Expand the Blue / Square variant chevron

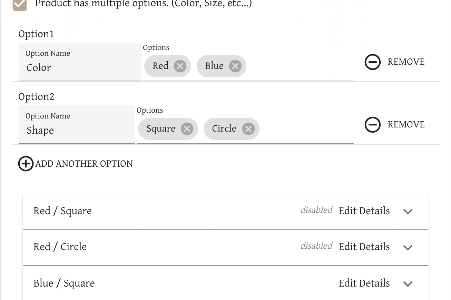click(x=408, y=284)
